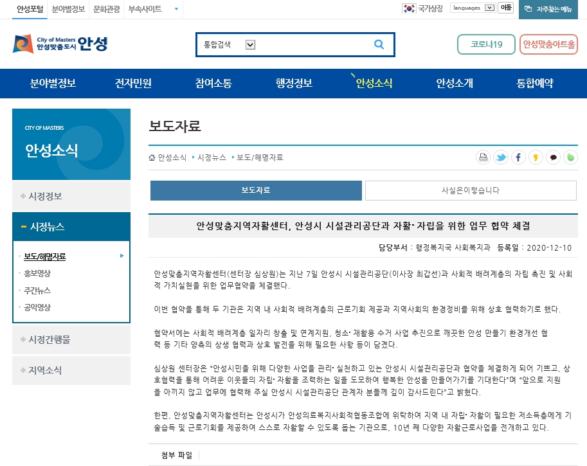The image size is (587, 466).
Task: Open the 안성맞춤아트홀 button
Action: coord(549,44)
